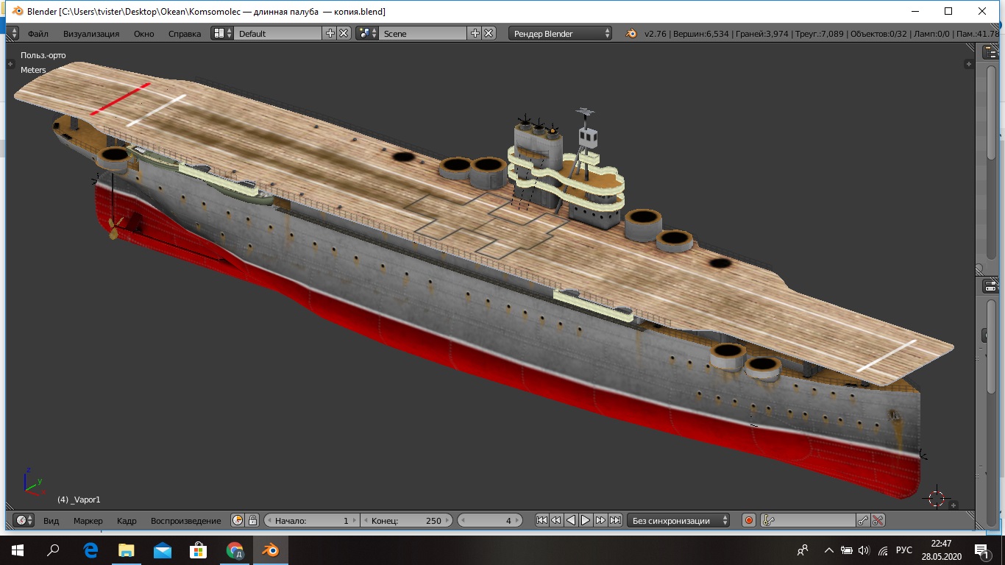Click the play animation forward button
The width and height of the screenshot is (1005, 565).
(x=586, y=520)
